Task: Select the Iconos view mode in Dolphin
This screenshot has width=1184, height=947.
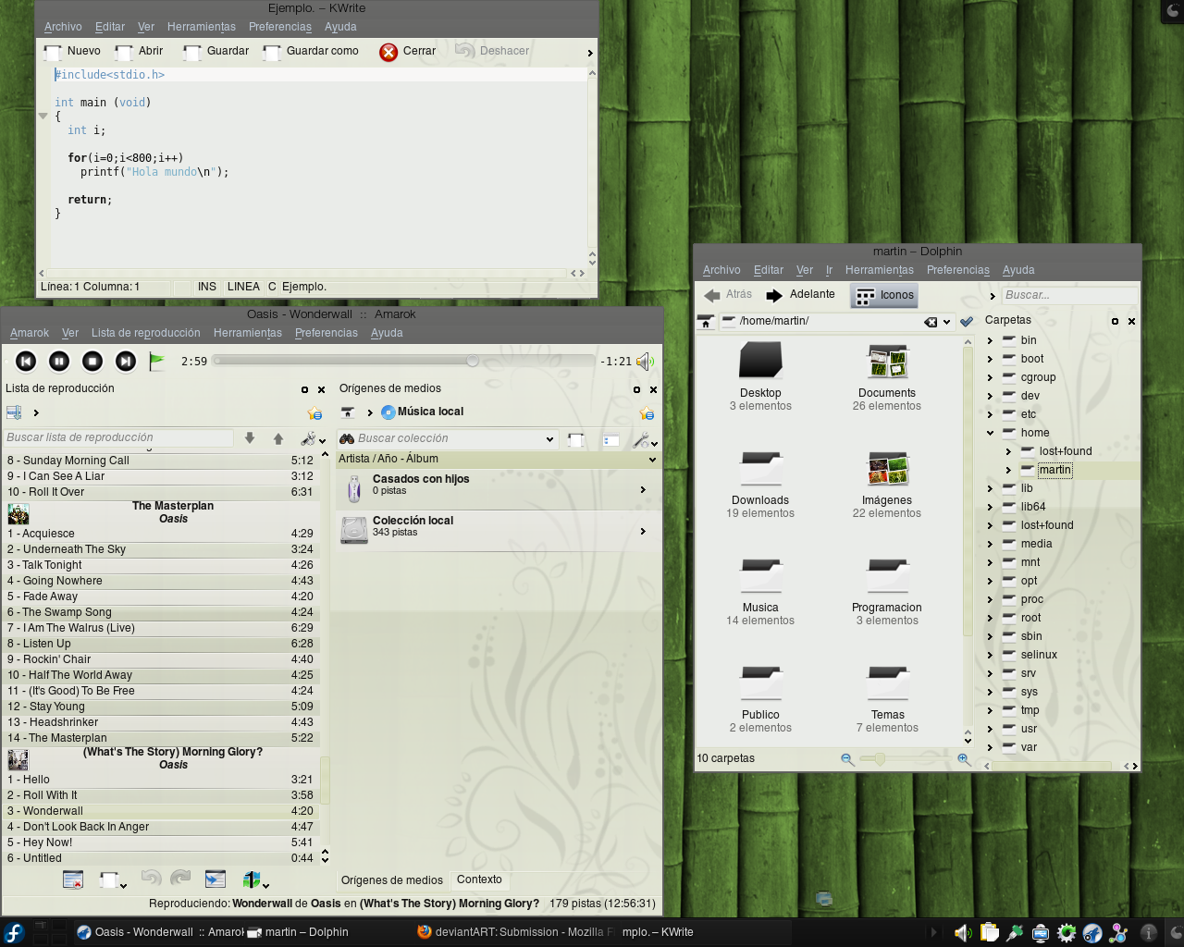Action: (884, 296)
